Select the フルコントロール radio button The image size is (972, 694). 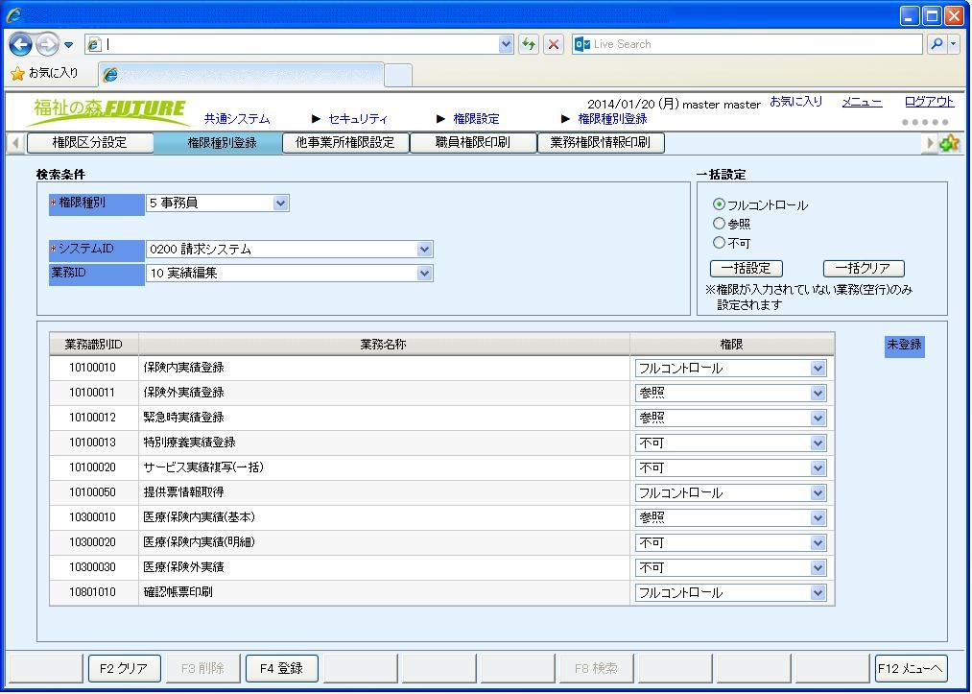(x=719, y=204)
